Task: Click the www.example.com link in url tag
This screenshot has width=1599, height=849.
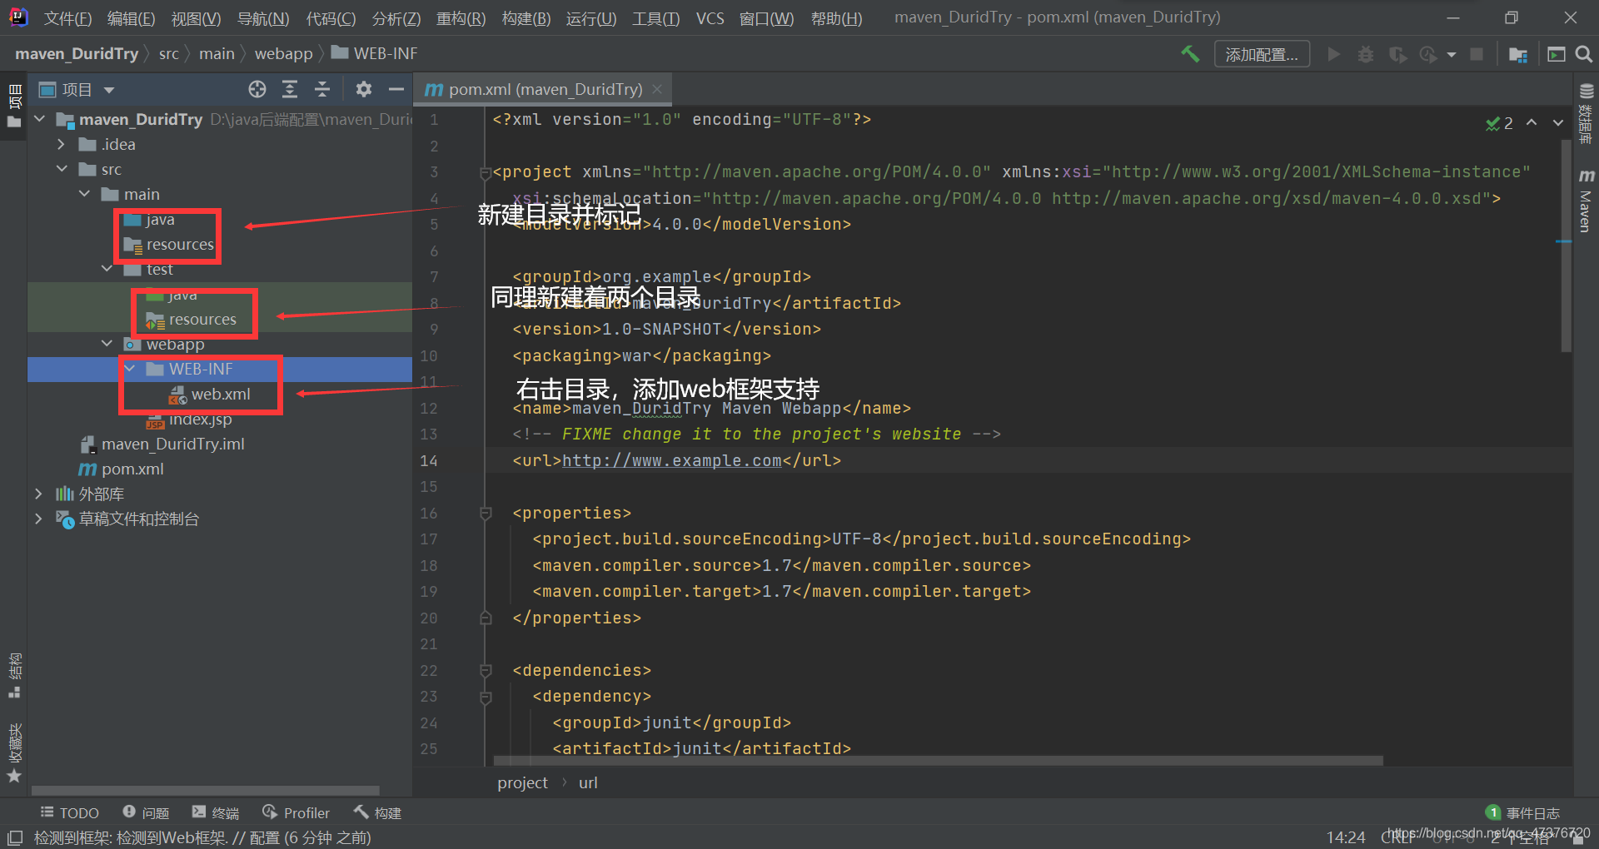Action: coord(672,460)
